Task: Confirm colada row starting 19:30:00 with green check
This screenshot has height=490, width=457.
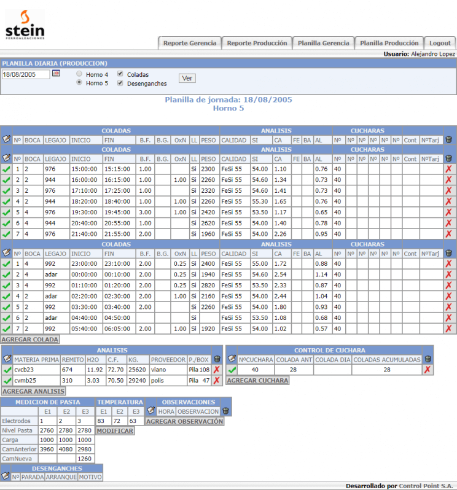Action: click(6, 212)
